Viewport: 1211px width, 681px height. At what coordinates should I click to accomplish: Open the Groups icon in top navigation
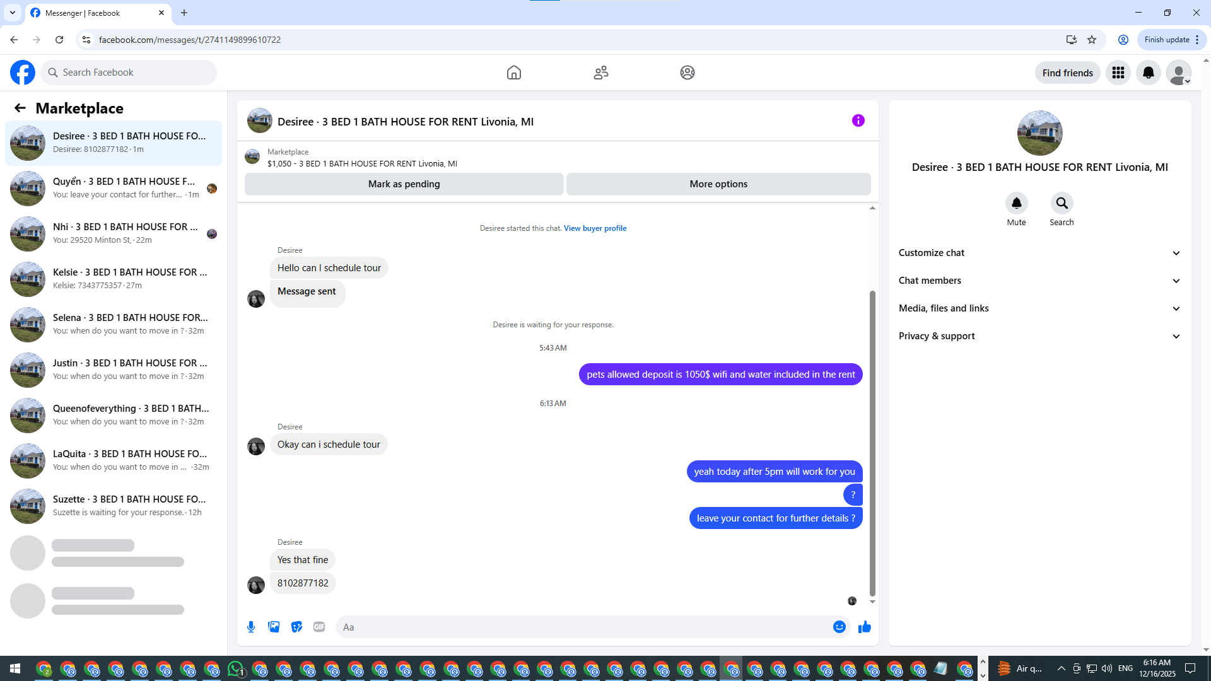point(687,73)
